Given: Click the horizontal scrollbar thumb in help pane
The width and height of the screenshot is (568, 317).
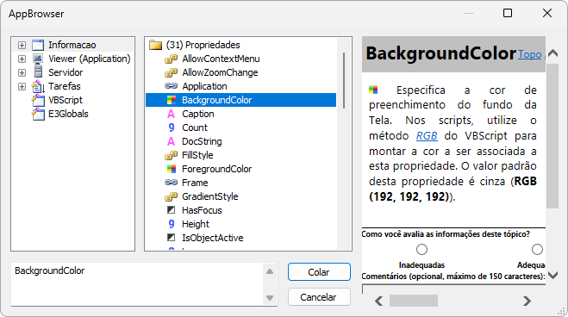Looking at the screenshot, I should pos(414,301).
